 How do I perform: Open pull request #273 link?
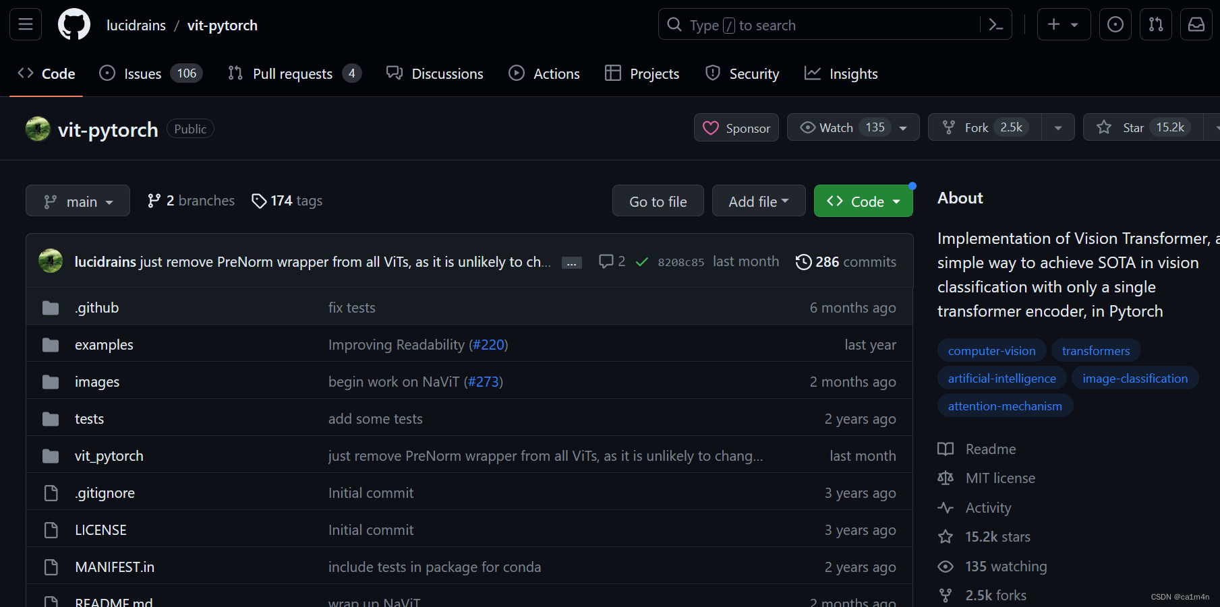tap(484, 382)
